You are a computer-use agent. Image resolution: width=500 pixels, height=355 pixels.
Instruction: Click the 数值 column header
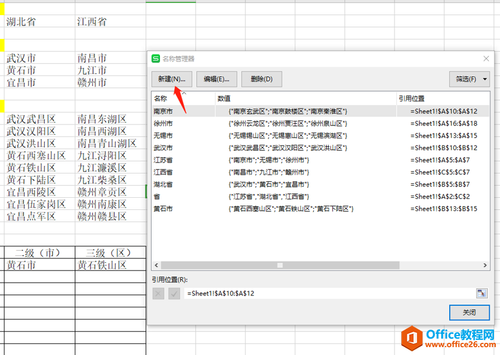[x=306, y=98]
